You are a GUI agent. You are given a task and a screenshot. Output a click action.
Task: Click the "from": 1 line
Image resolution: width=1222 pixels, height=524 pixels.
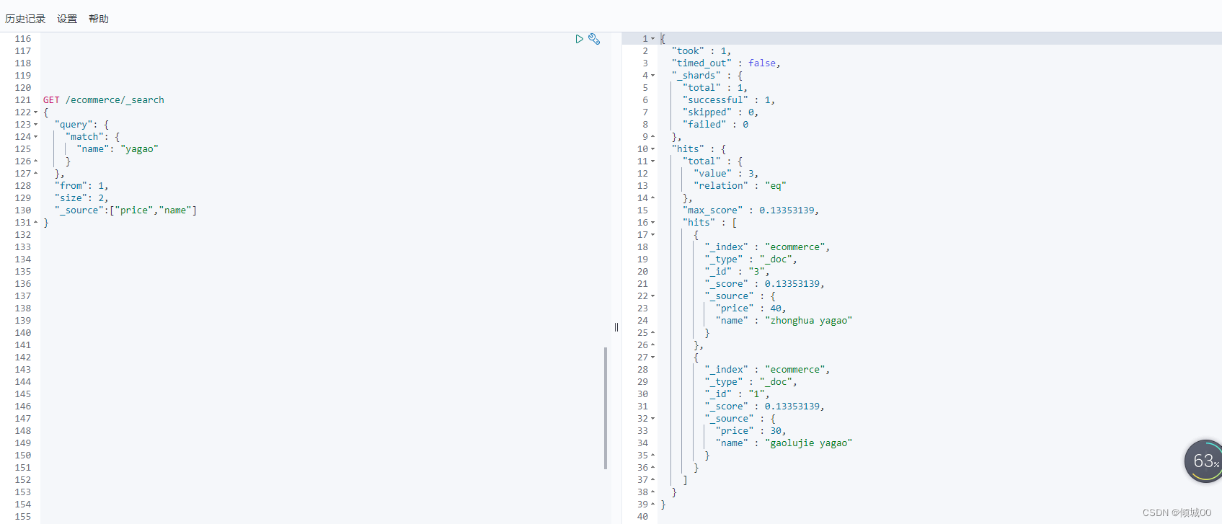(x=81, y=186)
